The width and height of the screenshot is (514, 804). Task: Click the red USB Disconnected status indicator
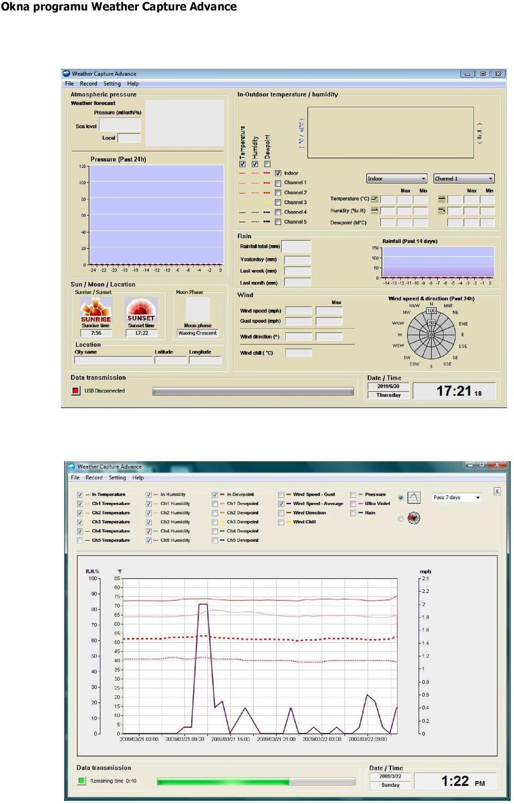click(76, 390)
